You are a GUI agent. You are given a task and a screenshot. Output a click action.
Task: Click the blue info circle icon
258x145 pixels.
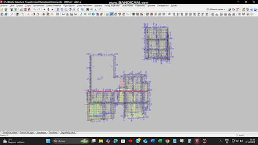pos(93,14)
